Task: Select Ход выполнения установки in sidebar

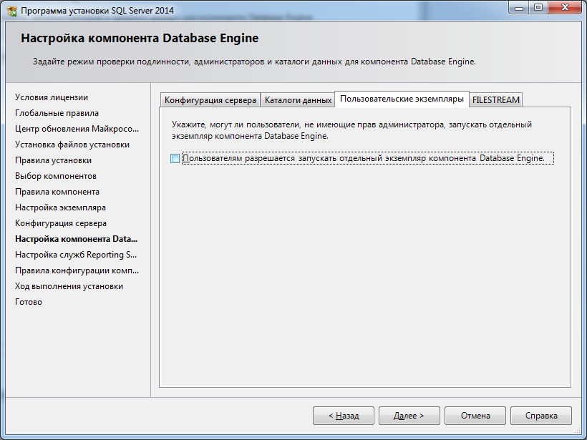Action: [x=69, y=286]
